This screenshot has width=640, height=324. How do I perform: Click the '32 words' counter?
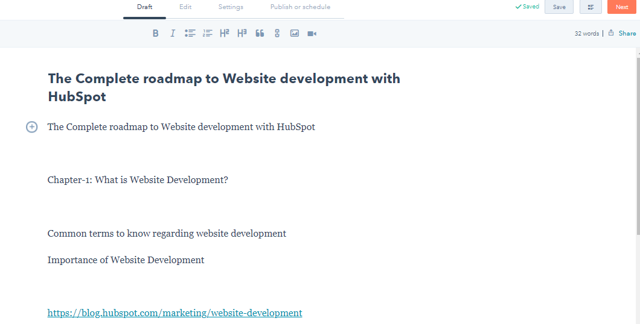click(586, 33)
